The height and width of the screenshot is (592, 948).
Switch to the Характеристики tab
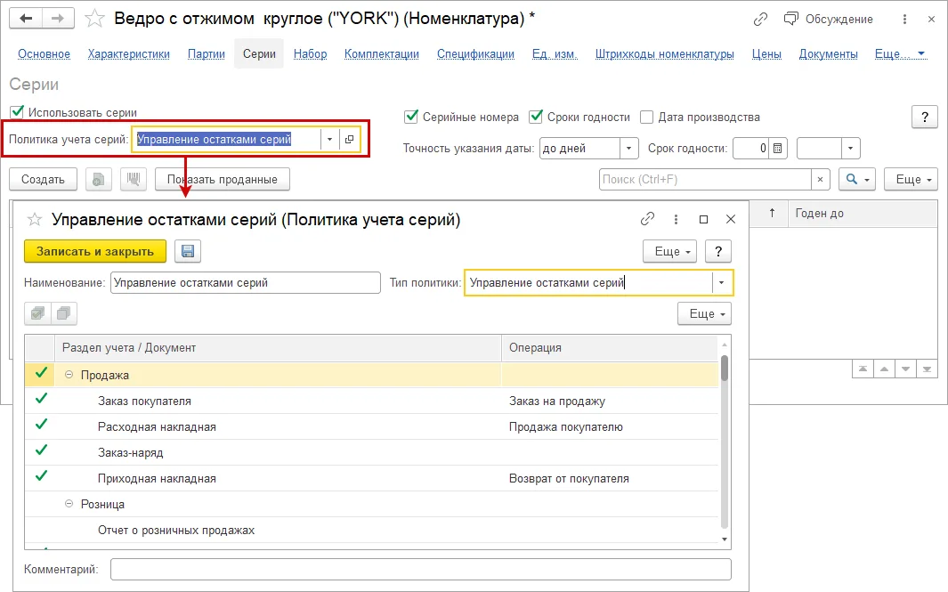coord(129,53)
